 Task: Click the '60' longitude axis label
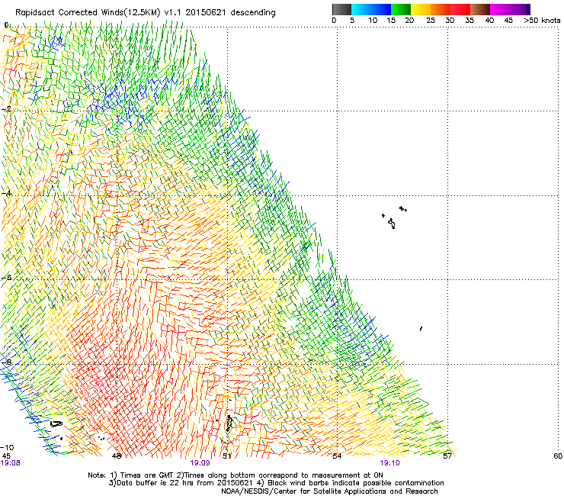pyautogui.click(x=558, y=456)
